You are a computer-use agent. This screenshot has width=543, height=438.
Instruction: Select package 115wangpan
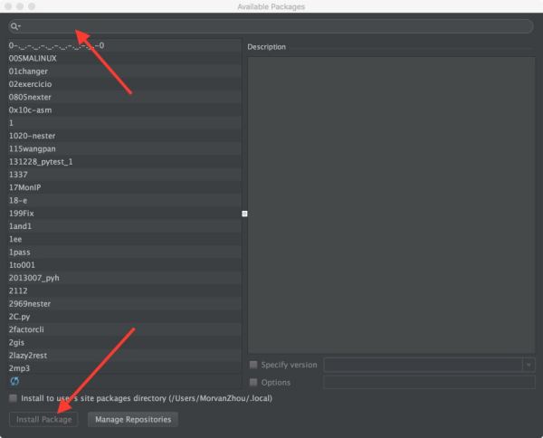(125, 149)
